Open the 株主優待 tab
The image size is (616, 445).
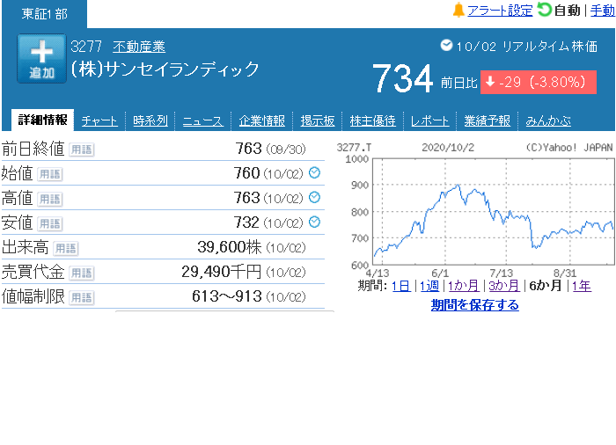(372, 120)
